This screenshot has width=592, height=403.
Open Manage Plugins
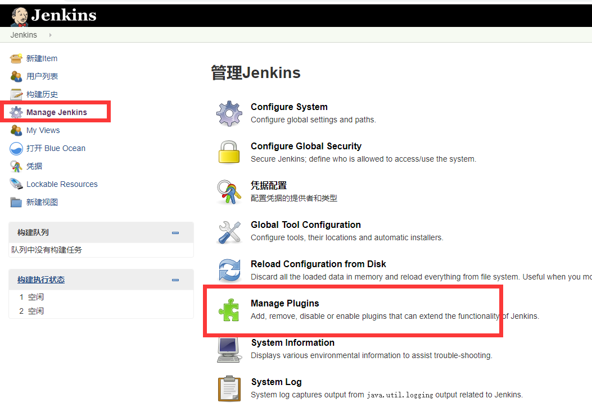click(285, 303)
